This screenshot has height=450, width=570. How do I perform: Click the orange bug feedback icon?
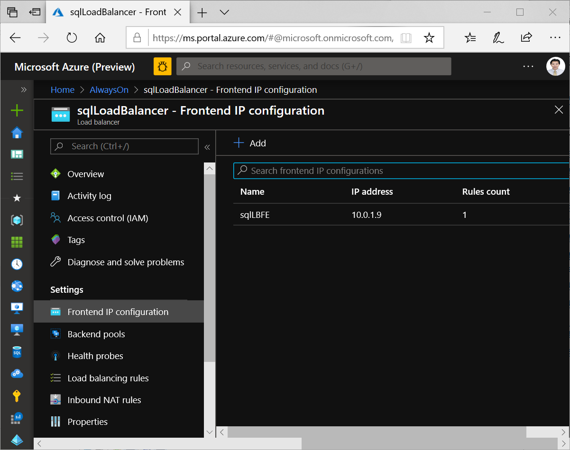coord(162,66)
